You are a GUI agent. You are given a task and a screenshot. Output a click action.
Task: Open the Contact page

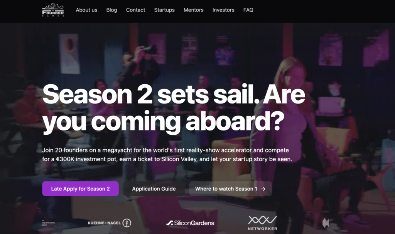click(135, 10)
